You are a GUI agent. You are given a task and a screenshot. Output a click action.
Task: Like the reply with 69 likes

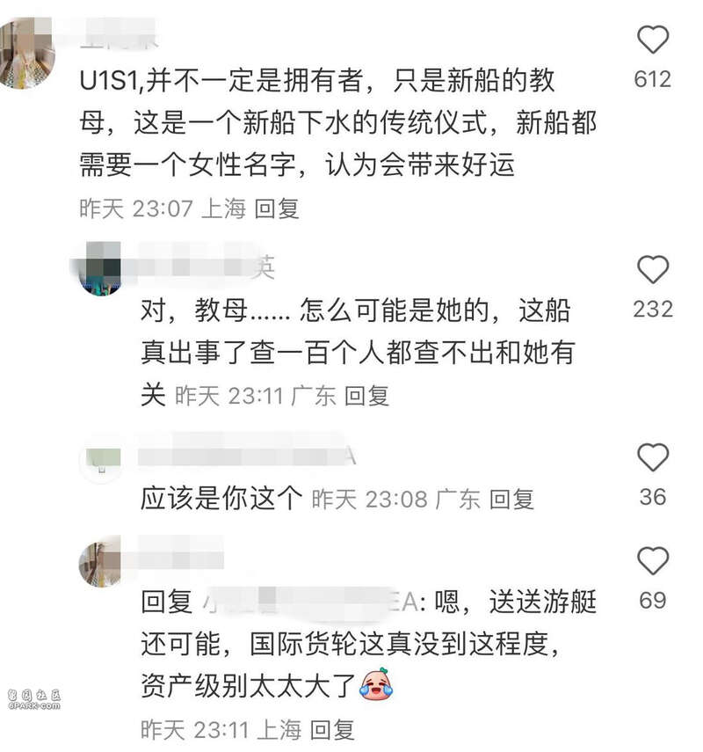(x=653, y=560)
